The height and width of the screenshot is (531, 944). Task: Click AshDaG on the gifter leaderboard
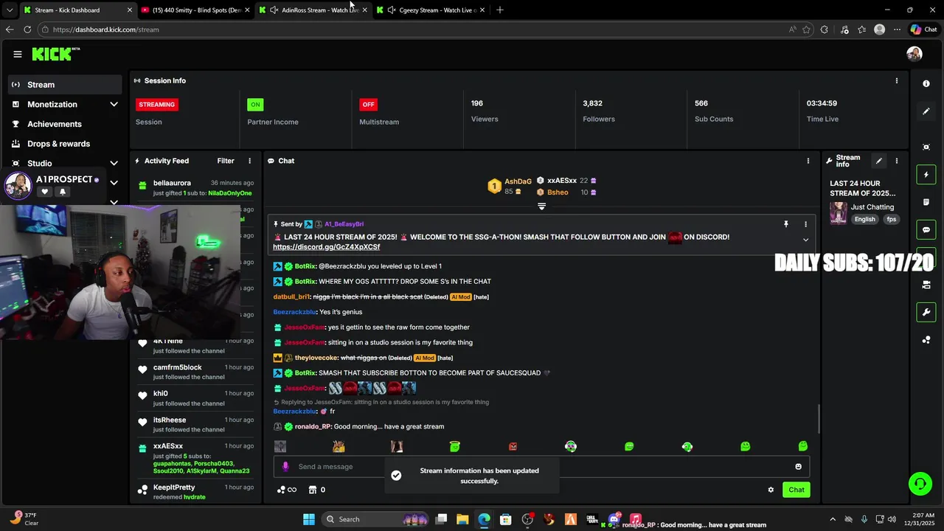518,181
